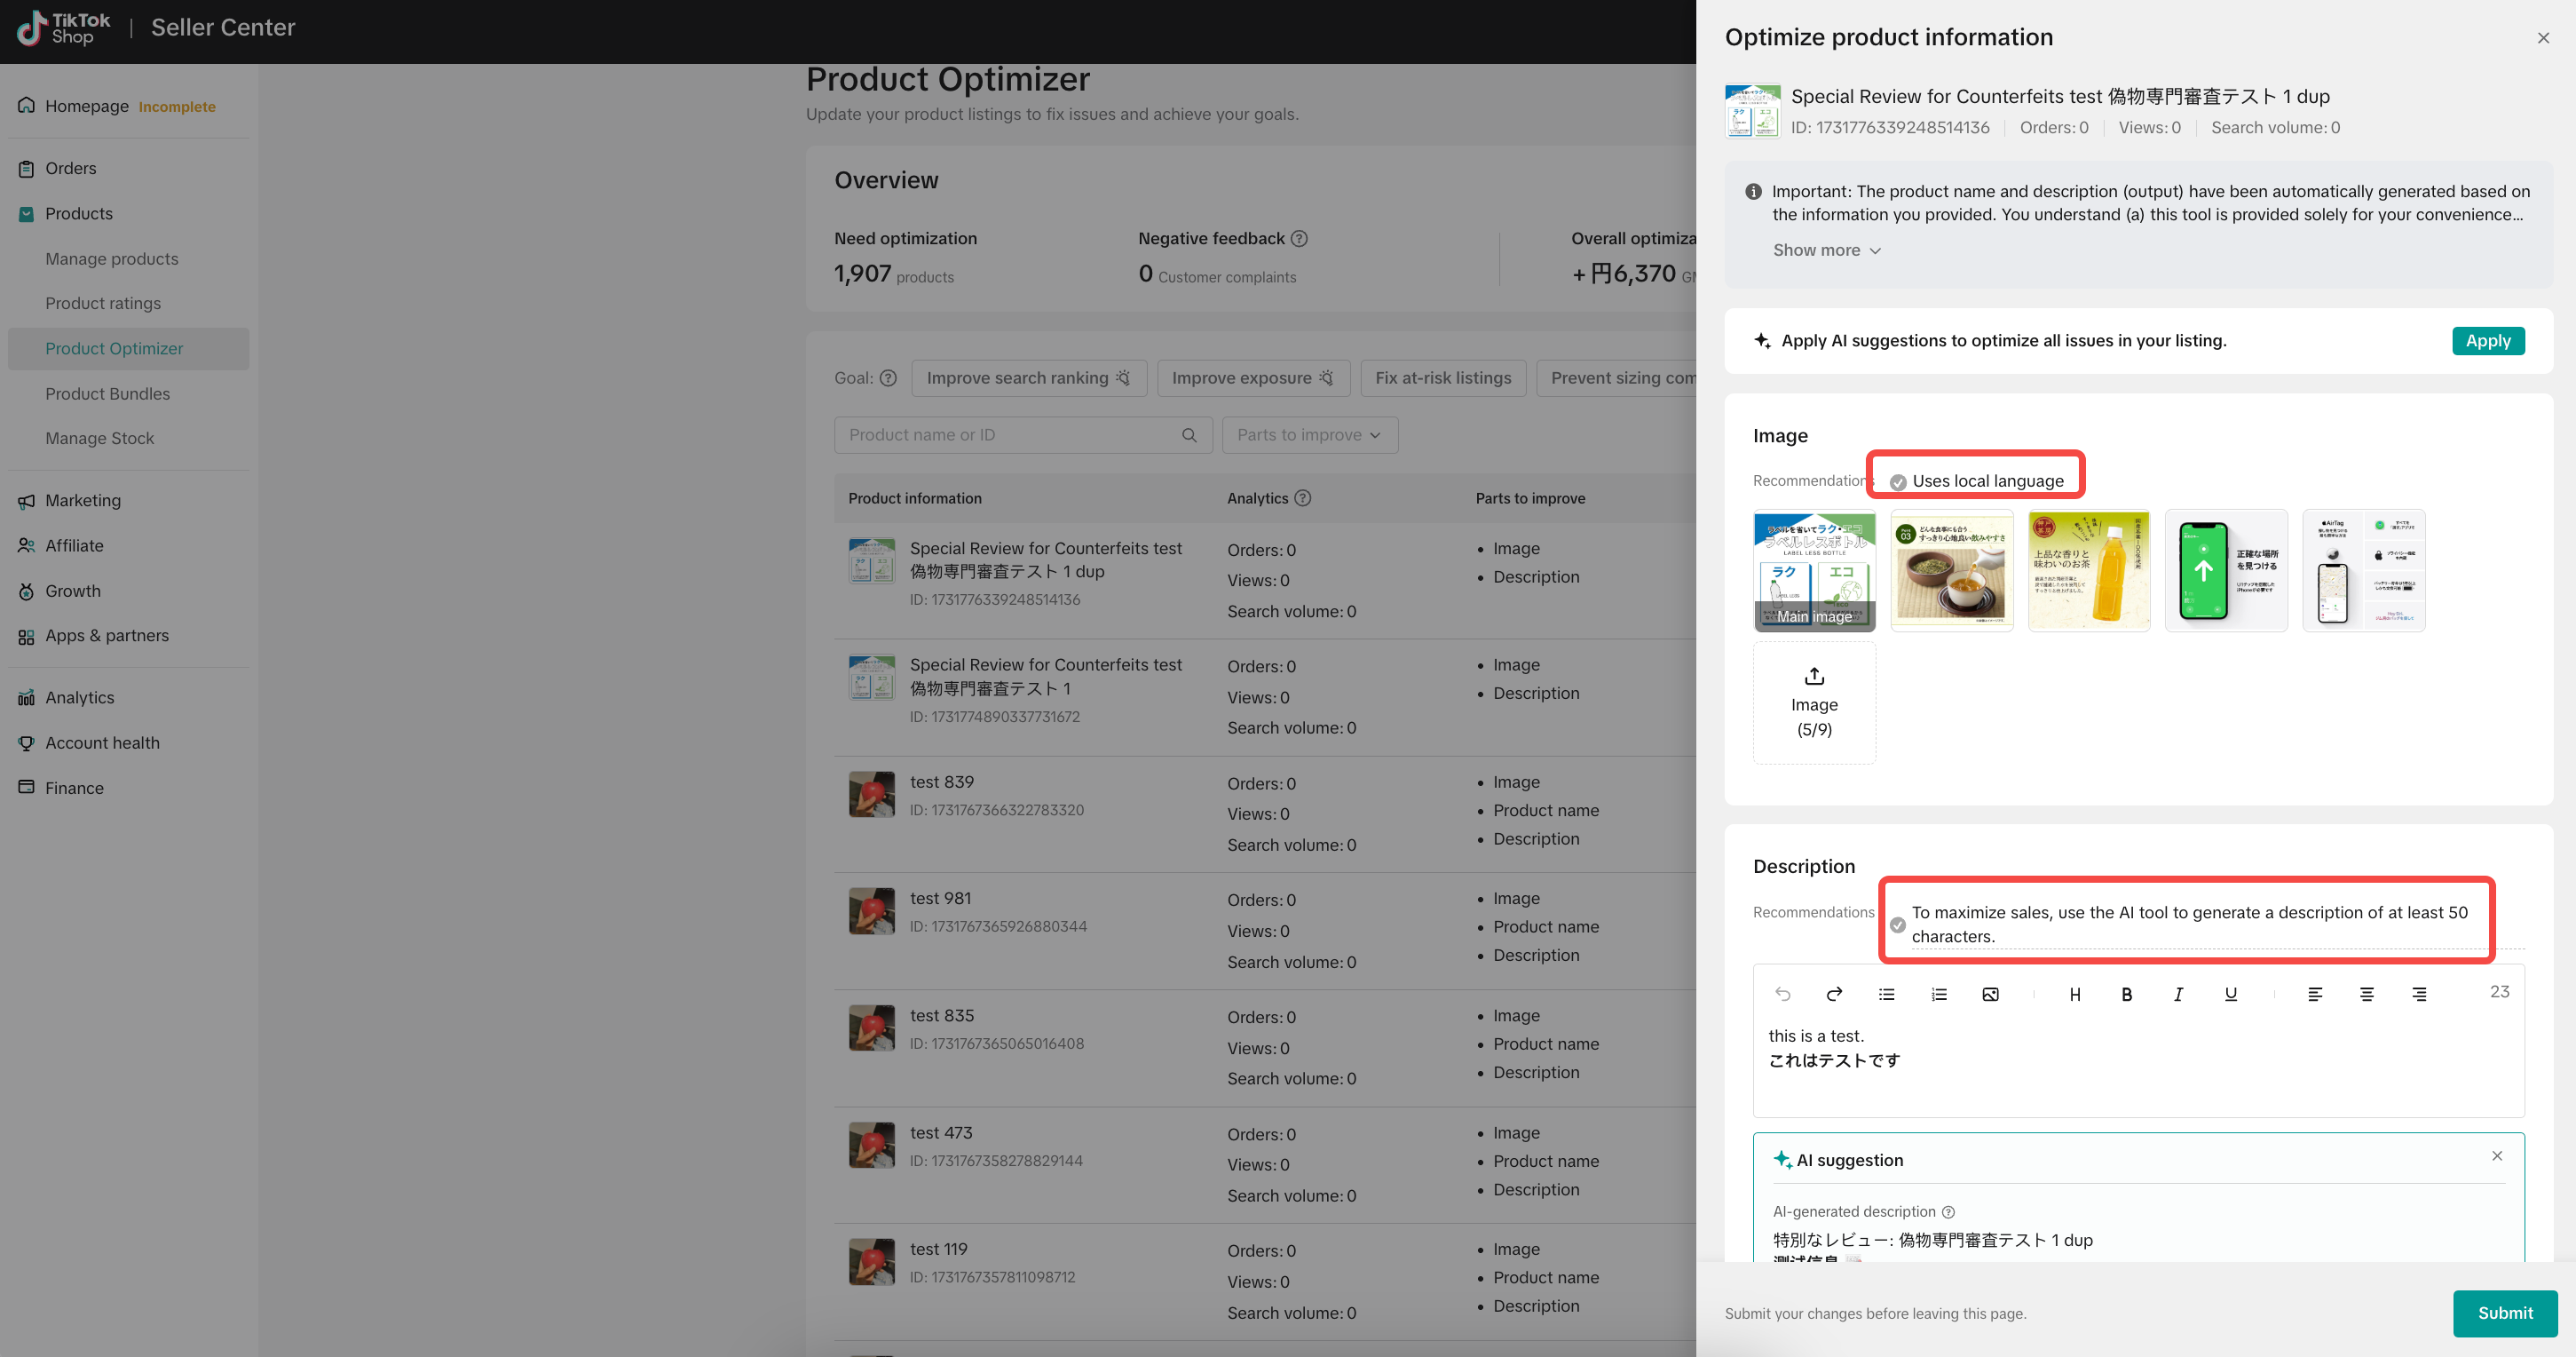2576x1357 pixels.
Task: Select the AirTag product image thumbnail
Action: click(x=2364, y=570)
